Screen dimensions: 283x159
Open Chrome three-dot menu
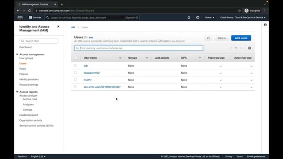click(265, 11)
